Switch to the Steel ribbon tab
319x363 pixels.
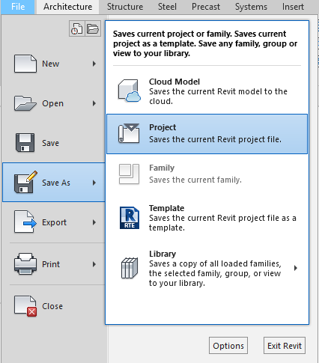[x=167, y=7]
